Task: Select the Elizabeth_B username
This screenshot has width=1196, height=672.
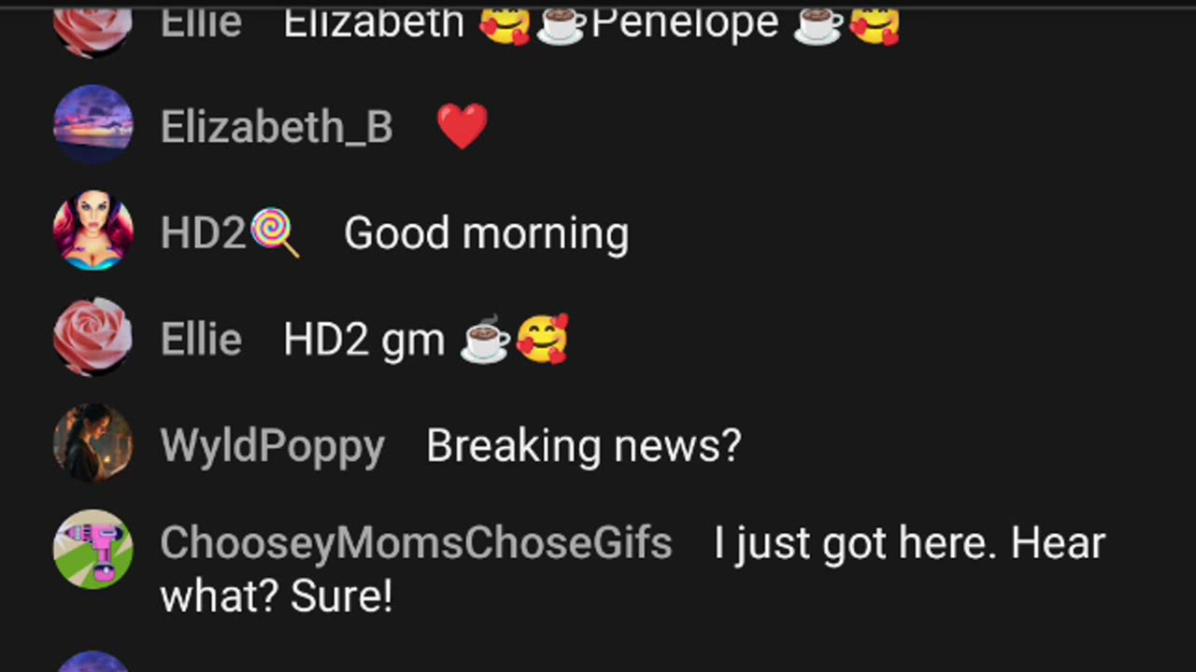Action: coord(277,127)
